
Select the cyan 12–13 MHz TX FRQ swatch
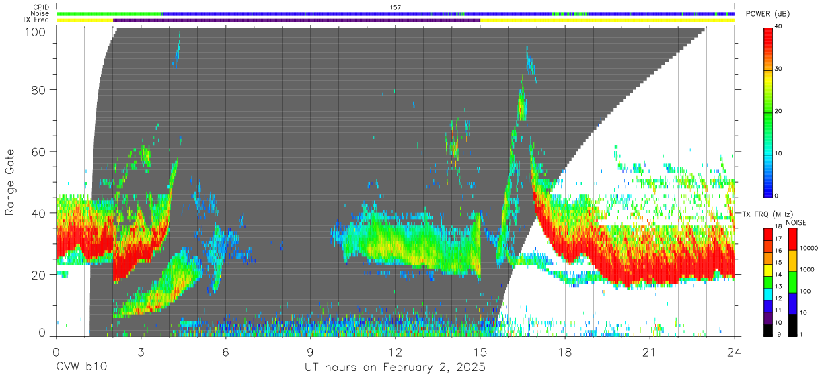(x=768, y=294)
